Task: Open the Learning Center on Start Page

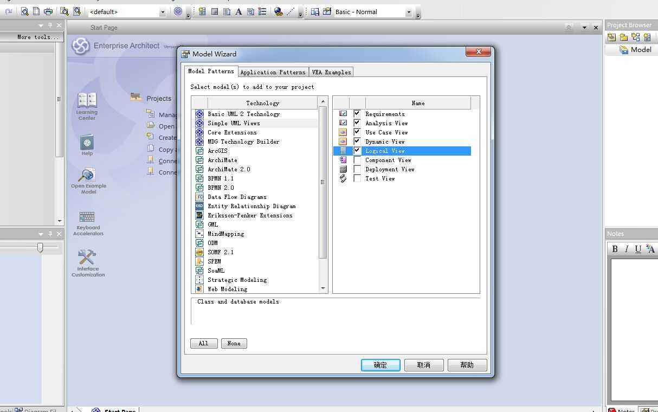Action: (87, 106)
